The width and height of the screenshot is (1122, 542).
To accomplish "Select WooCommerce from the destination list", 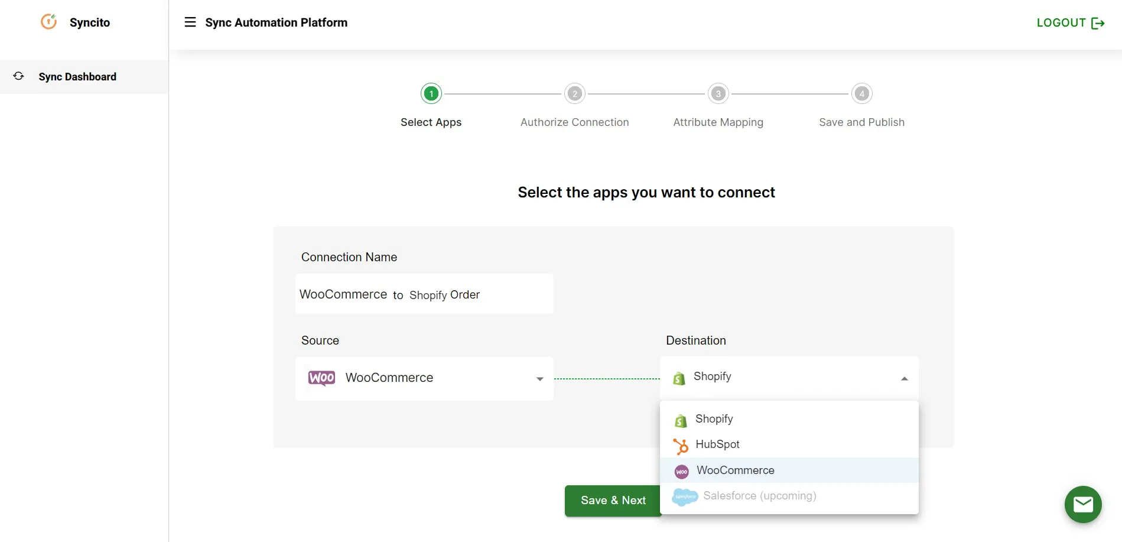I will pyautogui.click(x=735, y=470).
